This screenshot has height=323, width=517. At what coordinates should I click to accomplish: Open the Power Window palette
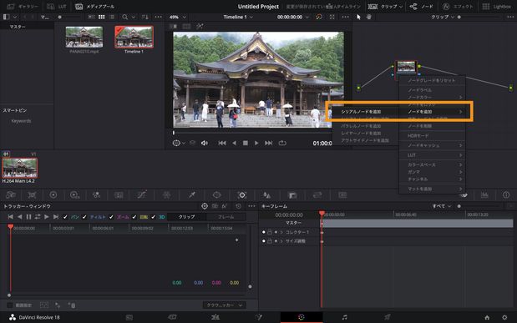(216, 194)
